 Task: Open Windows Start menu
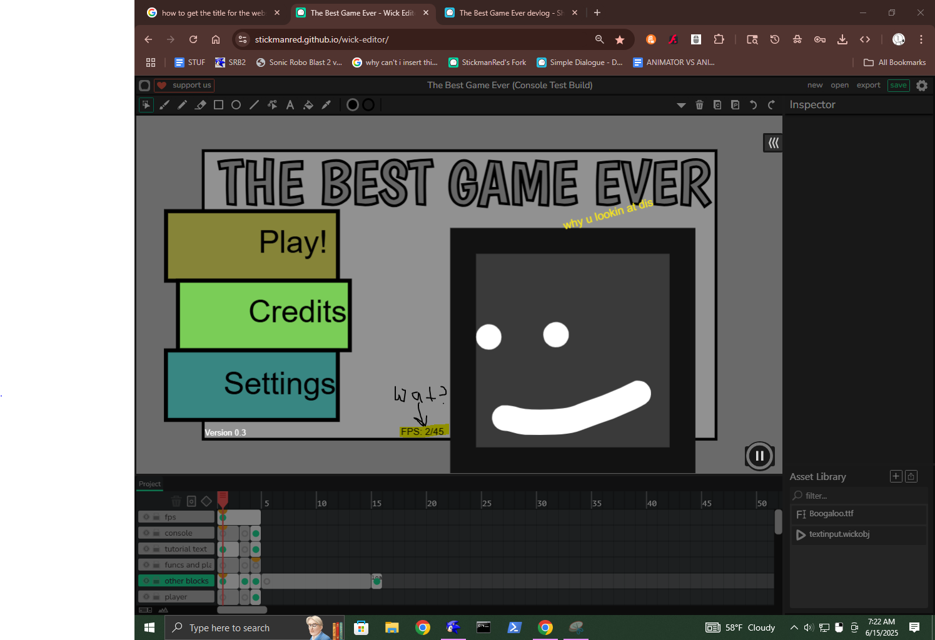click(x=149, y=627)
